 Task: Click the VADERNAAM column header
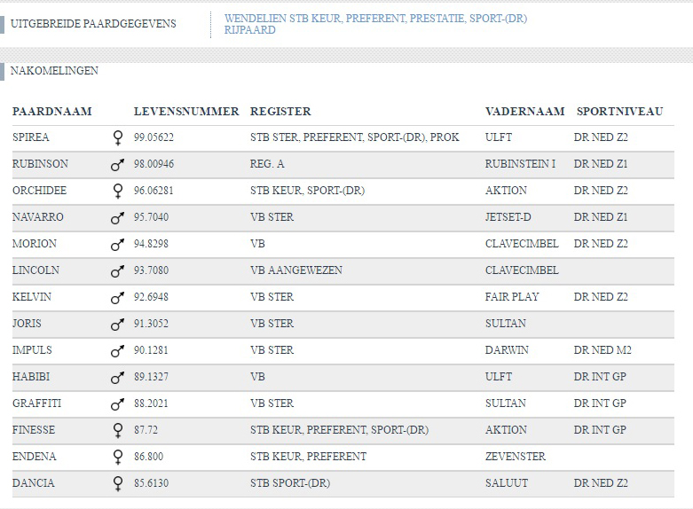pyautogui.click(x=524, y=112)
